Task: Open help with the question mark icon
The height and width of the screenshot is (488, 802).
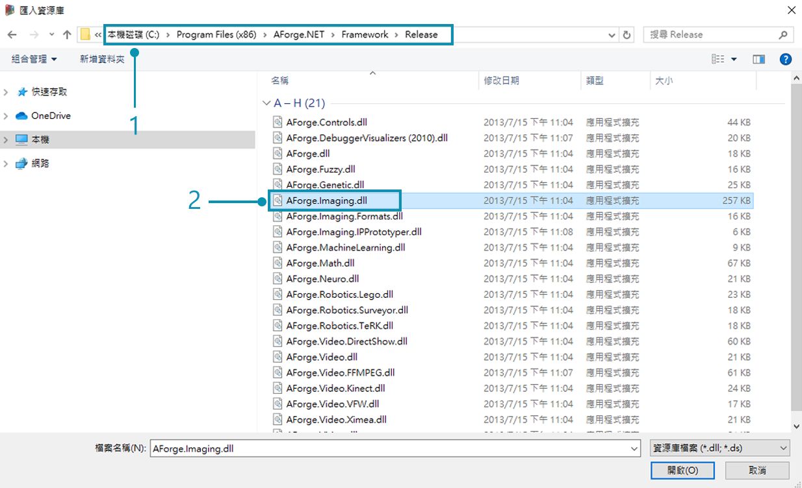Action: [x=785, y=59]
